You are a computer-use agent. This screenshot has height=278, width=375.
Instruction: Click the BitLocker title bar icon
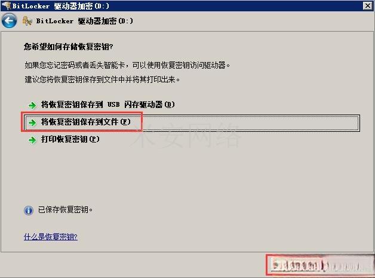pyautogui.click(x=7, y=5)
